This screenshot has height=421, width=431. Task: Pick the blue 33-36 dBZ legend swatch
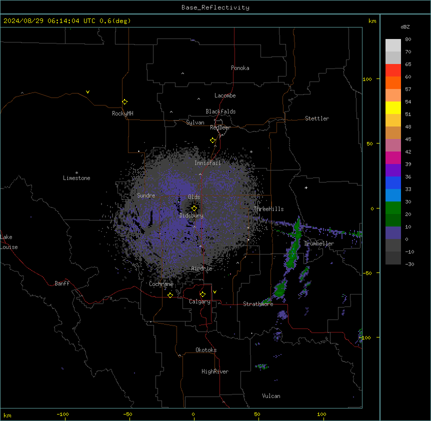pyautogui.click(x=393, y=182)
